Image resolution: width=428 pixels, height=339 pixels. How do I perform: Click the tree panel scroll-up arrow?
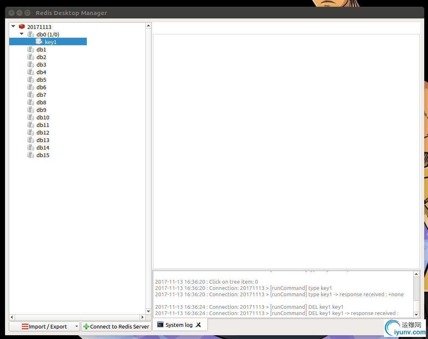[x=148, y=26]
